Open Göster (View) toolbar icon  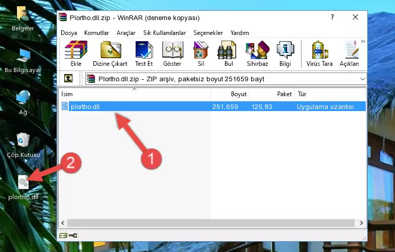pyautogui.click(x=172, y=50)
